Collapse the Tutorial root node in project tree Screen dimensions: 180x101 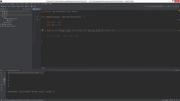tap(1, 11)
